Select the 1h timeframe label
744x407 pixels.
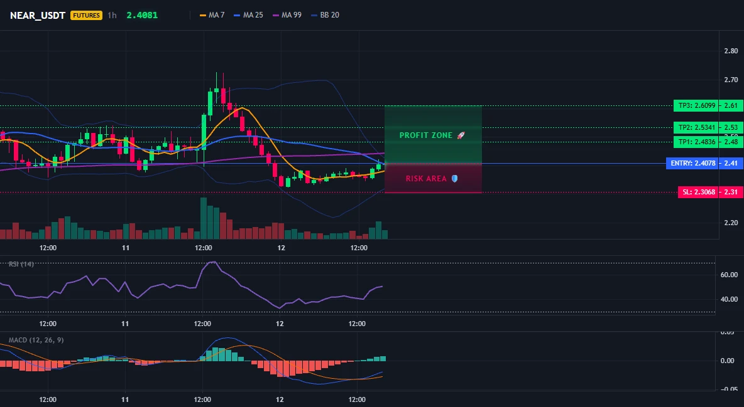[112, 15]
